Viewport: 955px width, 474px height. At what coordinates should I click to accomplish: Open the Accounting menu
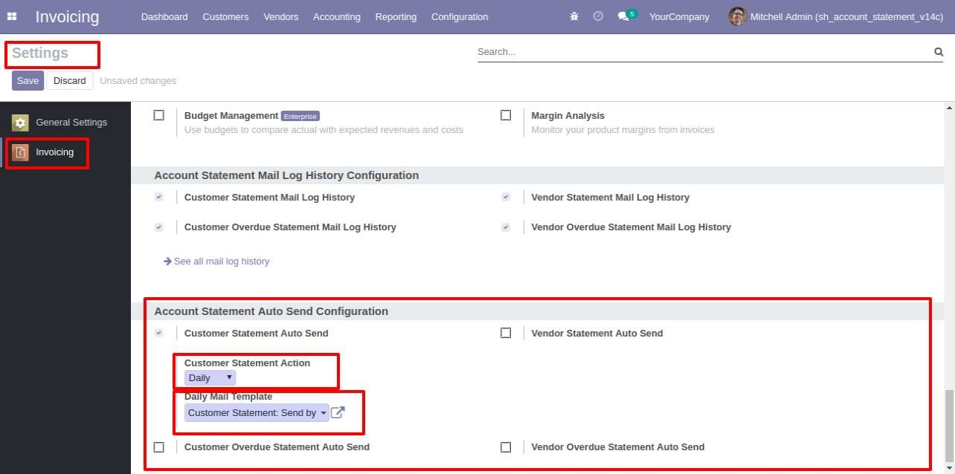pyautogui.click(x=337, y=16)
